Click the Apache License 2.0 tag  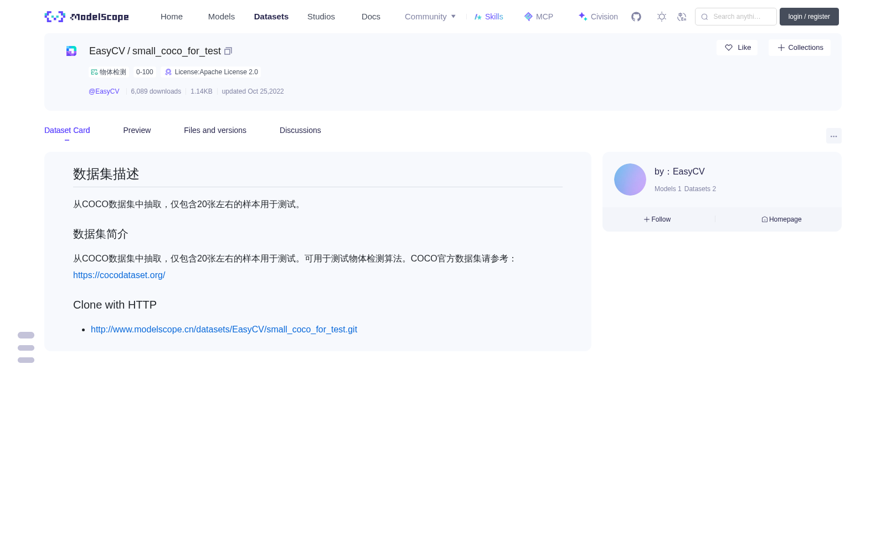click(212, 72)
